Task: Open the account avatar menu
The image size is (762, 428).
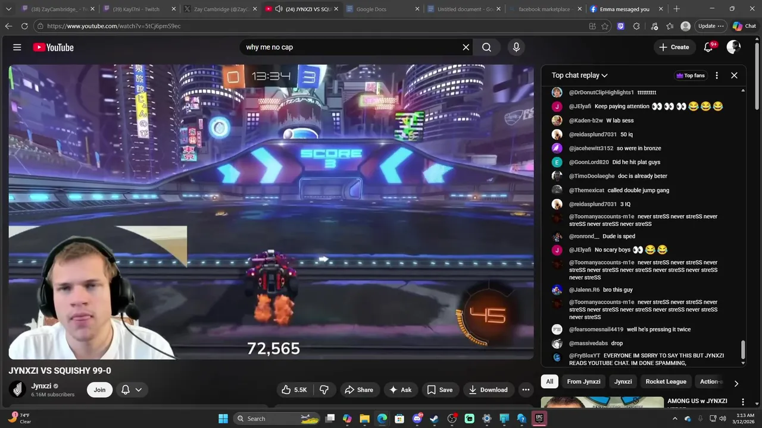Action: click(733, 48)
